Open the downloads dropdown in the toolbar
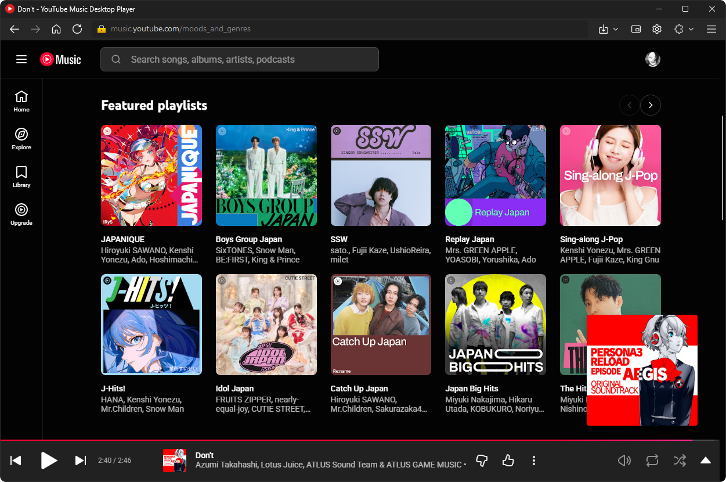The width and height of the screenshot is (726, 482). click(x=608, y=28)
